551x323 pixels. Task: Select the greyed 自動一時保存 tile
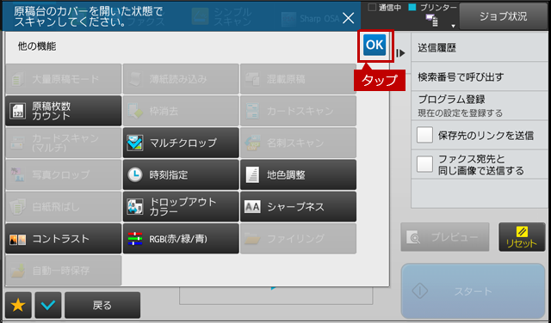pos(63,271)
